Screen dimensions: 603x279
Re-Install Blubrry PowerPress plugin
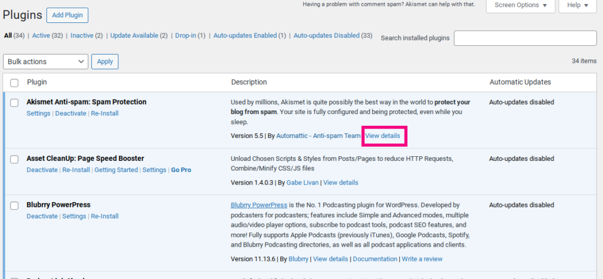pos(105,216)
